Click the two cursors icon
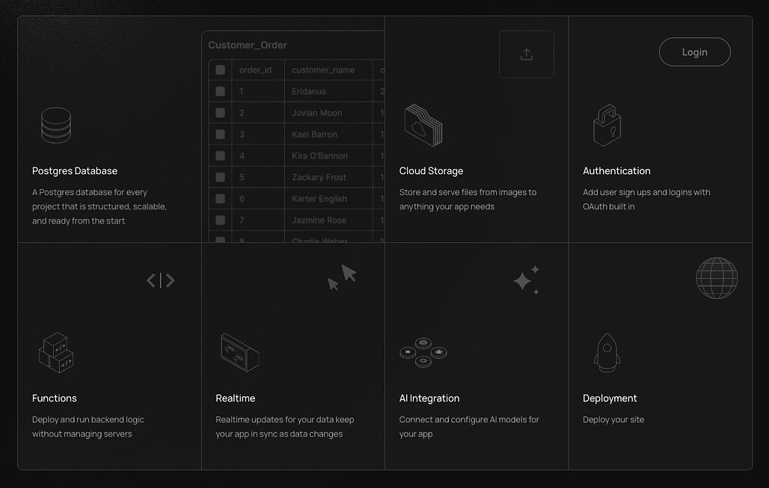 pyautogui.click(x=343, y=277)
